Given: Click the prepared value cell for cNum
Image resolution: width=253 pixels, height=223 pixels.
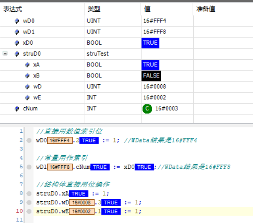Looking at the screenshot, I should coord(223,109).
